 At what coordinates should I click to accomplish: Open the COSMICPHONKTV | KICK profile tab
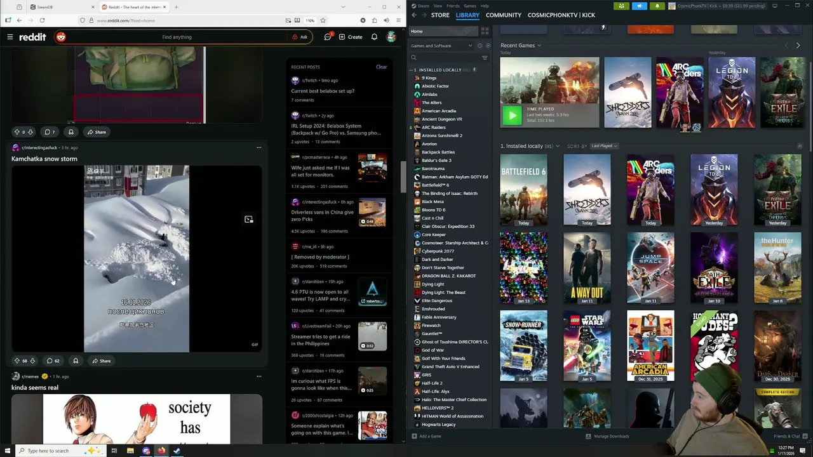tap(561, 15)
